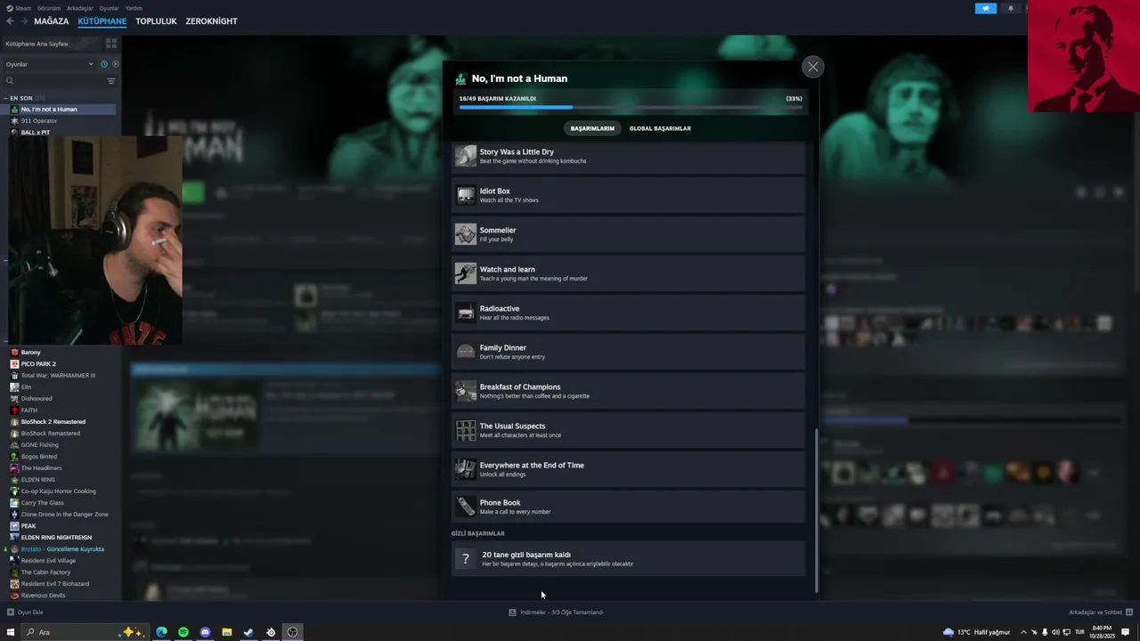1140x641 pixels.
Task: Select No, I'm not a Human in sidebar
Action: click(x=59, y=110)
